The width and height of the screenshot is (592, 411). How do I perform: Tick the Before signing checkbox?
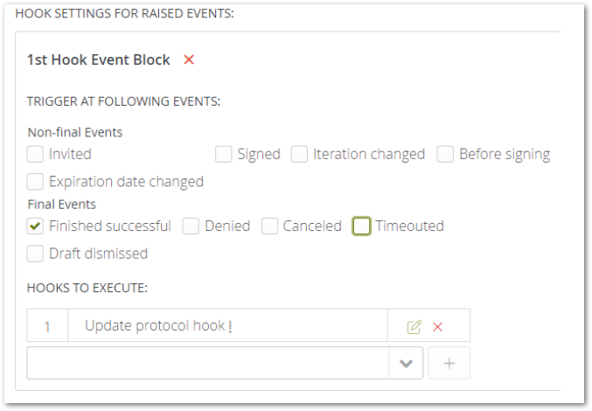pyautogui.click(x=445, y=154)
